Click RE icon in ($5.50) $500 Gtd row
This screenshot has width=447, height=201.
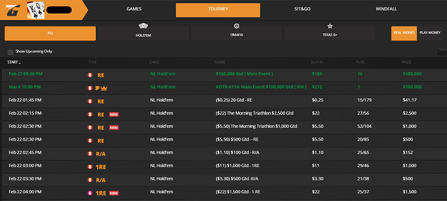100,141
